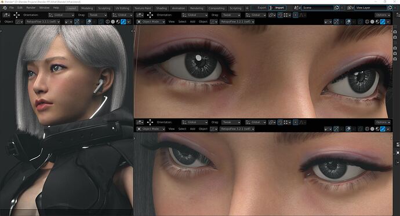Switch to the Modeling workspace tab

click(87, 8)
